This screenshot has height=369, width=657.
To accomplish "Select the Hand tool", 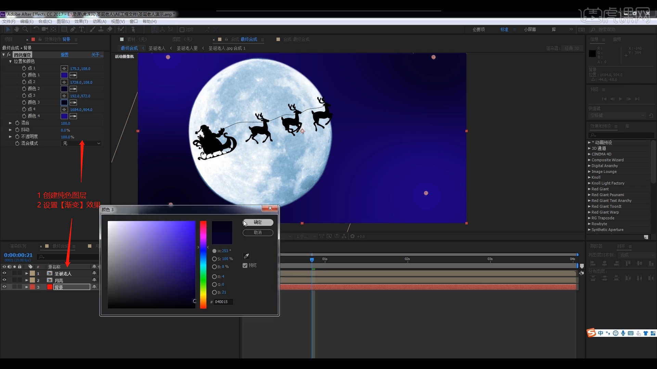I will tap(16, 29).
